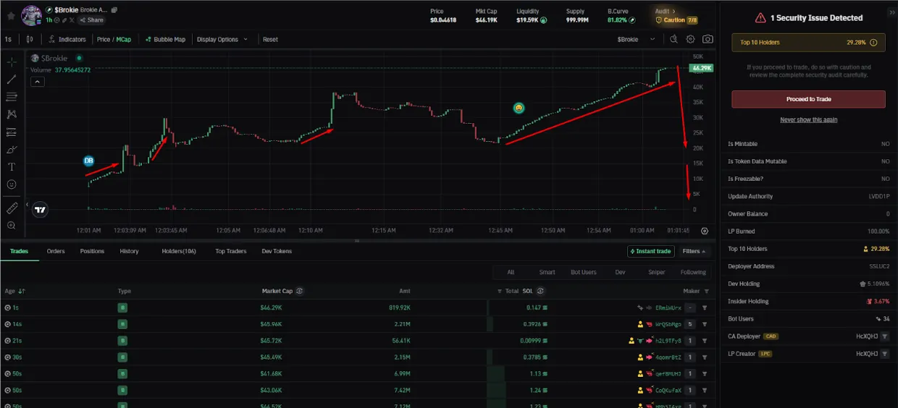
Task: Copy the $Brokie token address
Action: tap(114, 10)
